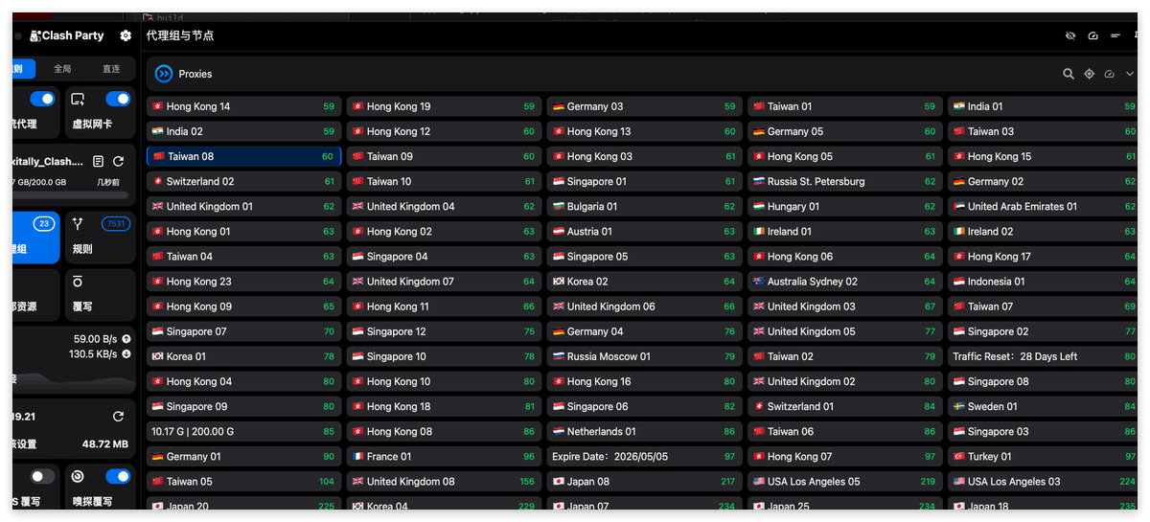
Task: Click the upload arrow icon beside 59.00 B/s
Action: tap(126, 339)
